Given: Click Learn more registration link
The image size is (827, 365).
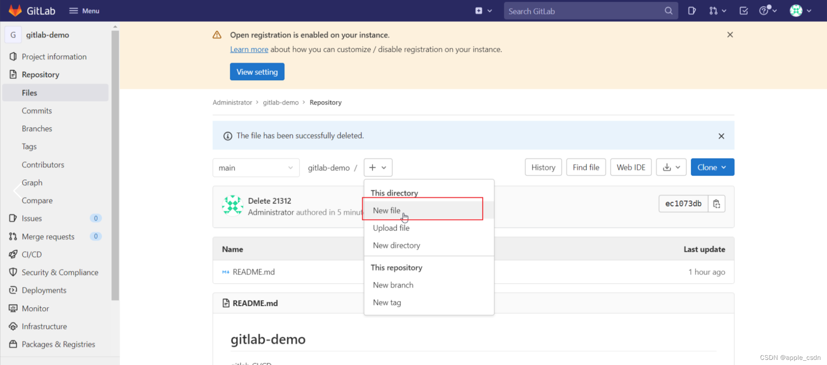Looking at the screenshot, I should pos(249,49).
